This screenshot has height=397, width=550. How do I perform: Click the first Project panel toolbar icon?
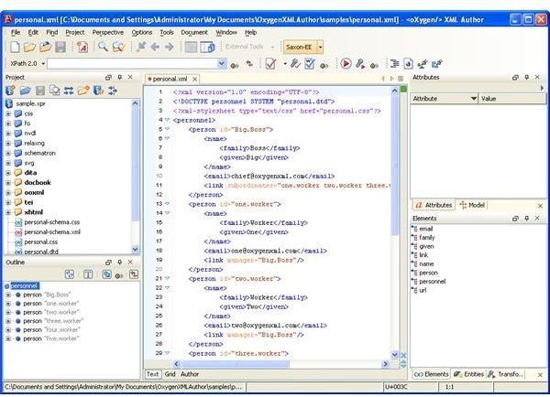(10, 91)
